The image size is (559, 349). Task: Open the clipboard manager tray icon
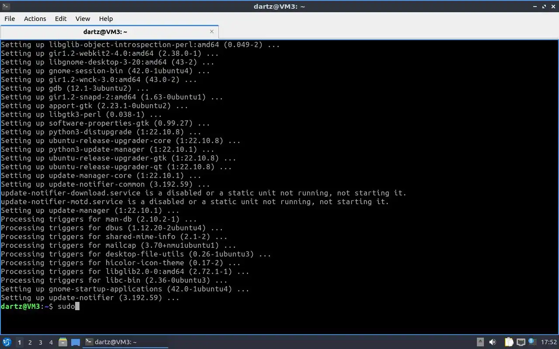509,342
